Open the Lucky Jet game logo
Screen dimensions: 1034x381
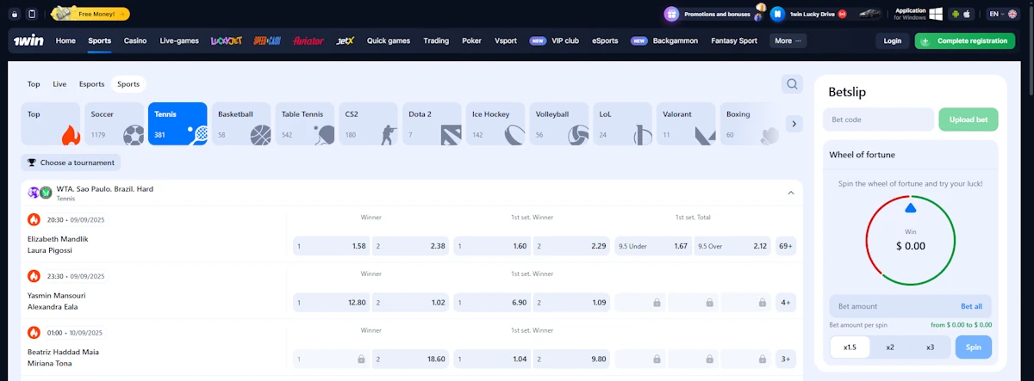tap(226, 40)
